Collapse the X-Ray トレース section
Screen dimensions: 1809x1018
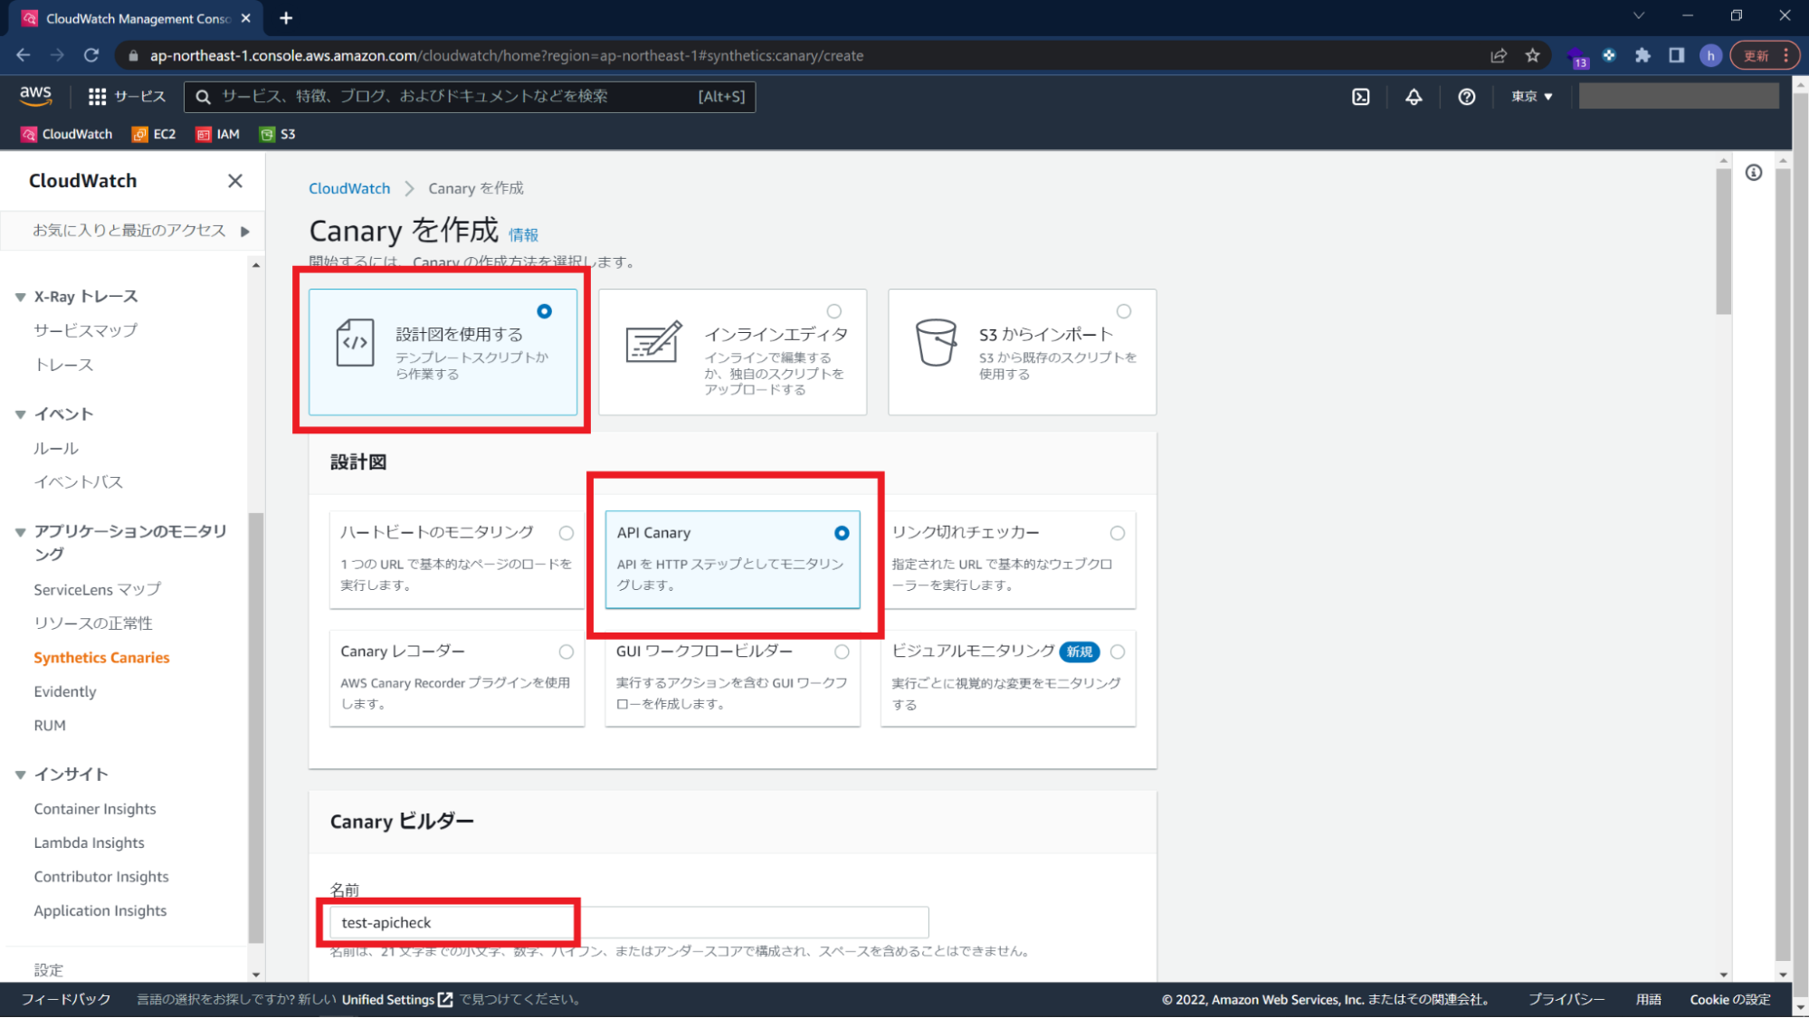(20, 297)
